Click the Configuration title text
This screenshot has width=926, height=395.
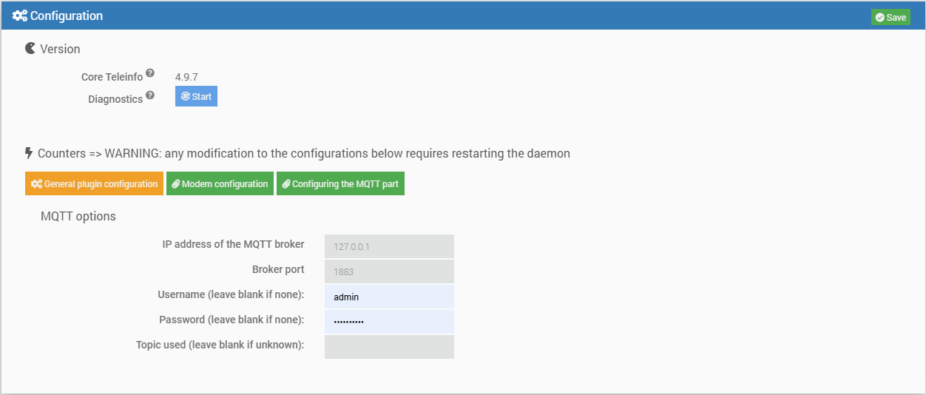click(67, 16)
